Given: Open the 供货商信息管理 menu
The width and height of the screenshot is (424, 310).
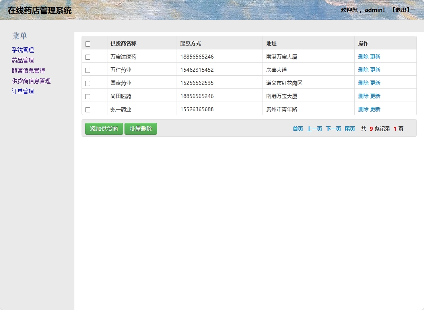Looking at the screenshot, I should [x=31, y=81].
